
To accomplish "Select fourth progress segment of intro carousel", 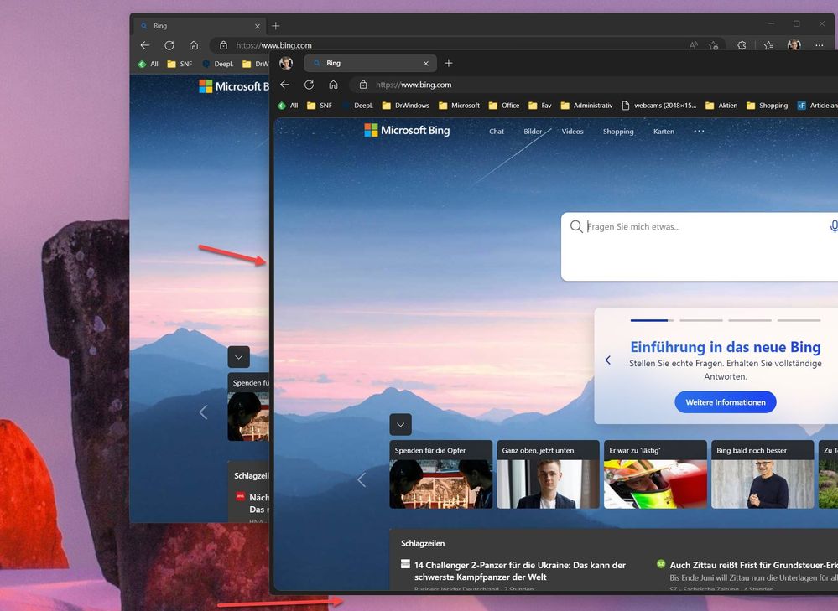I will click(799, 320).
